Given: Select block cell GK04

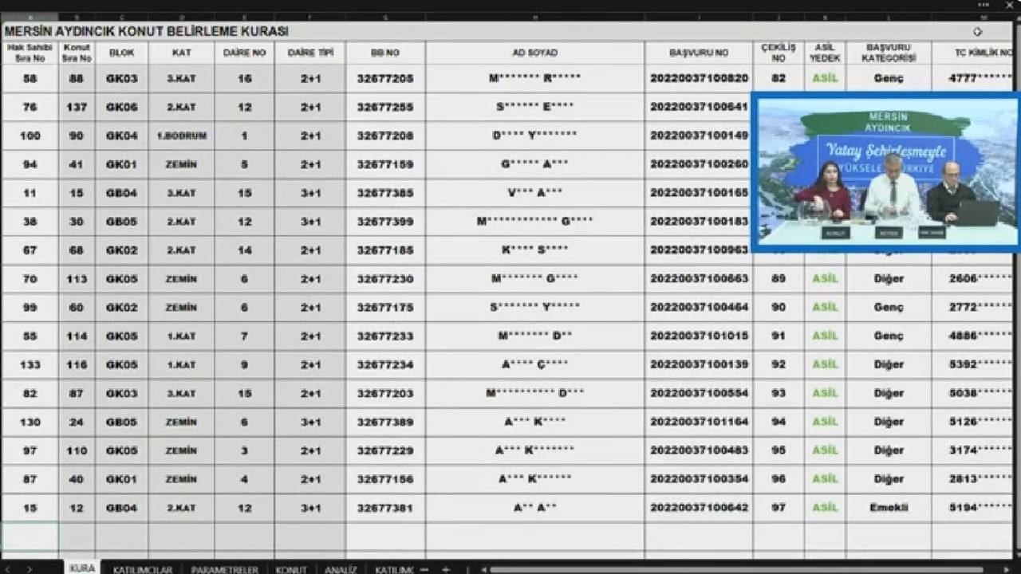Looking at the screenshot, I should [121, 136].
